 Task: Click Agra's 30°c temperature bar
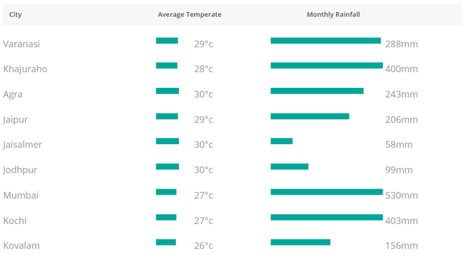[x=167, y=91]
